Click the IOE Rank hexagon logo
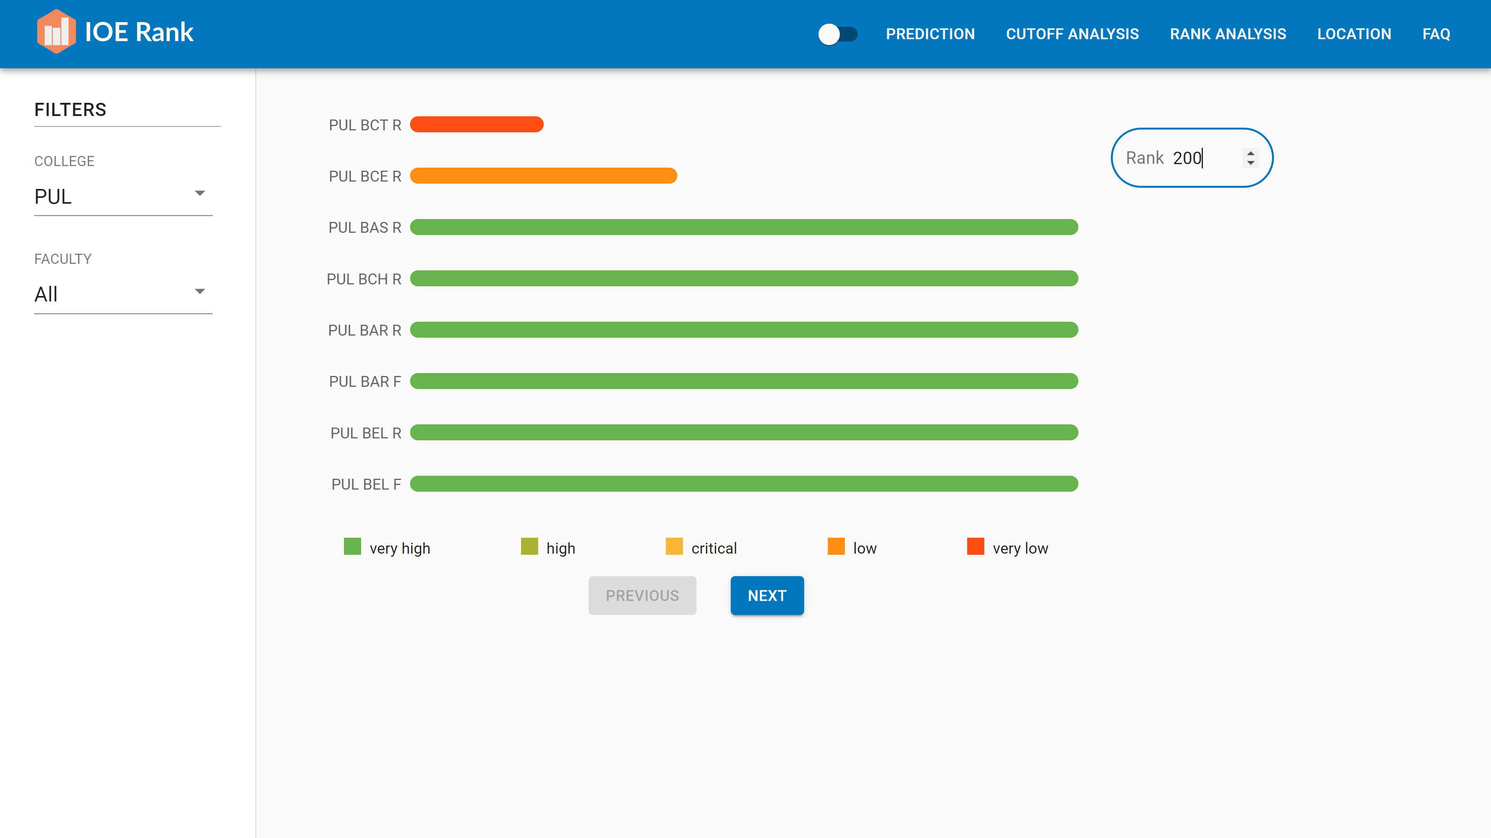This screenshot has width=1491, height=838. tap(56, 32)
